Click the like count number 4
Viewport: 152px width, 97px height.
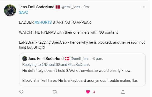[x=94, y=92]
